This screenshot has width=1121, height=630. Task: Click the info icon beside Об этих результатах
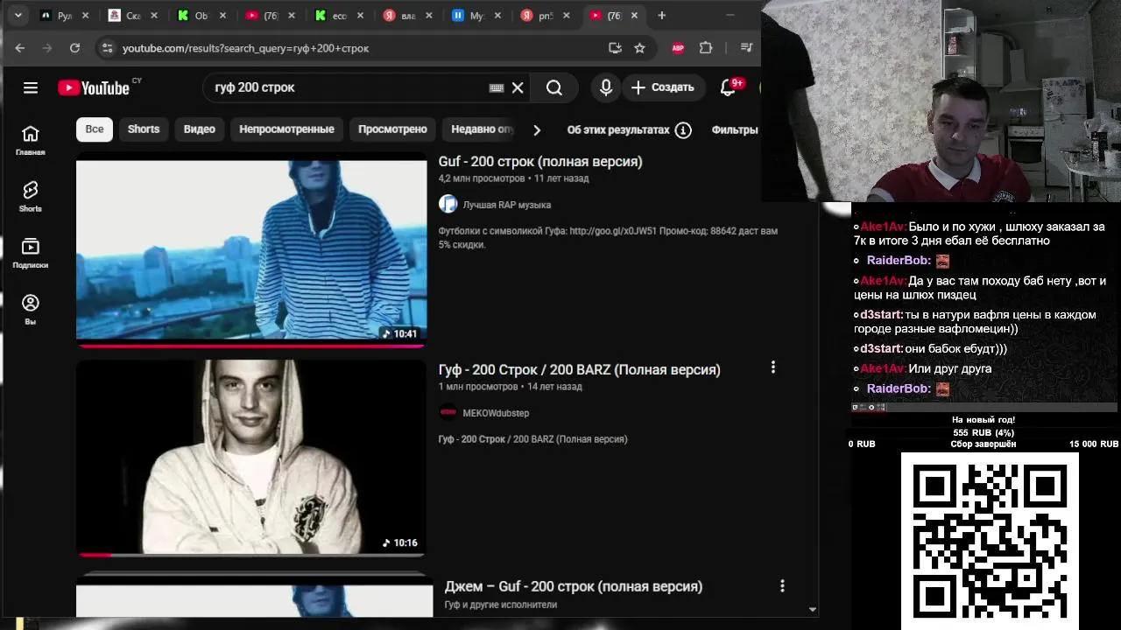coord(683,129)
